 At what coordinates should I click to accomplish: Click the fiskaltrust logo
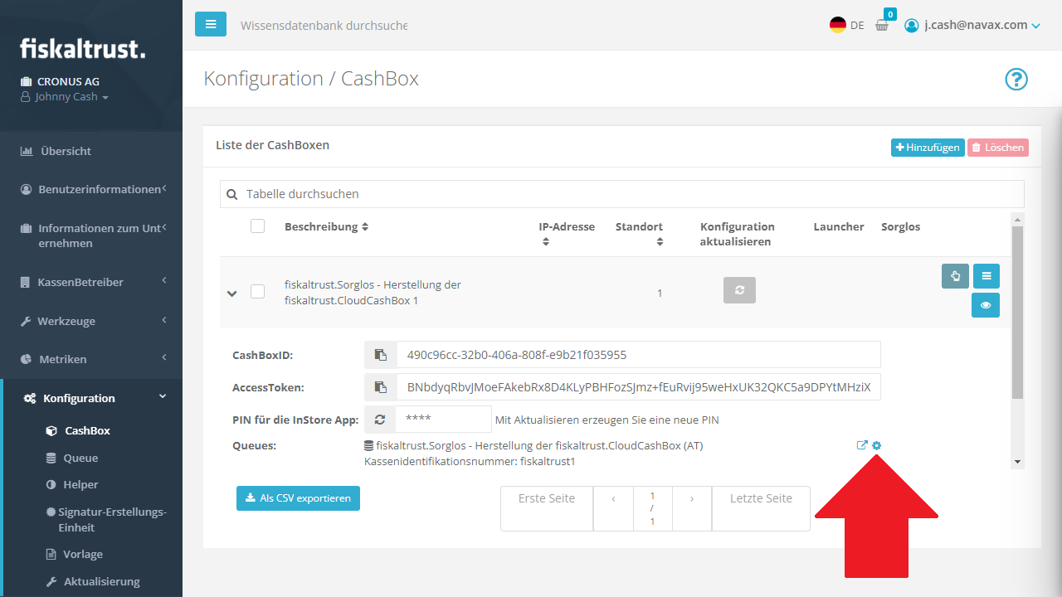83,48
